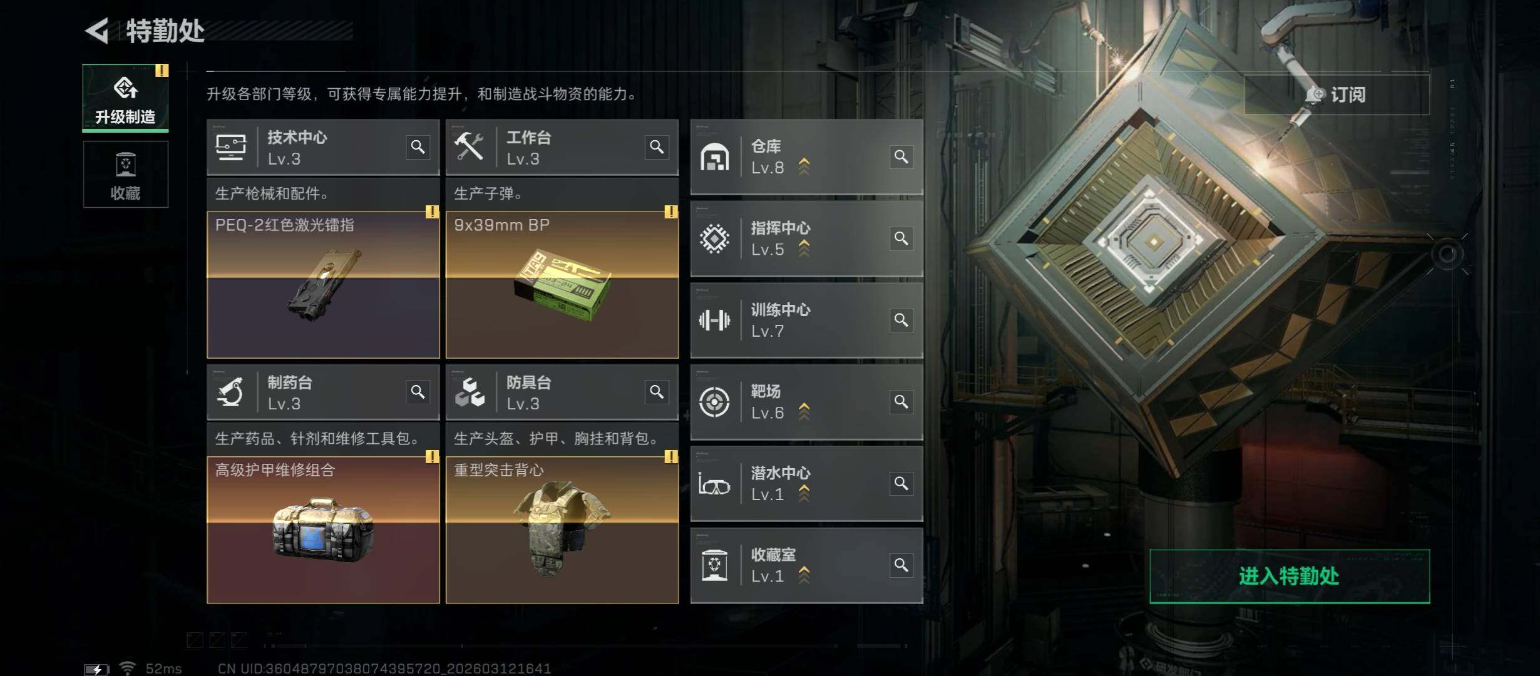The image size is (1540, 676).
Task: Click the 靶场 target icon
Action: (x=714, y=402)
